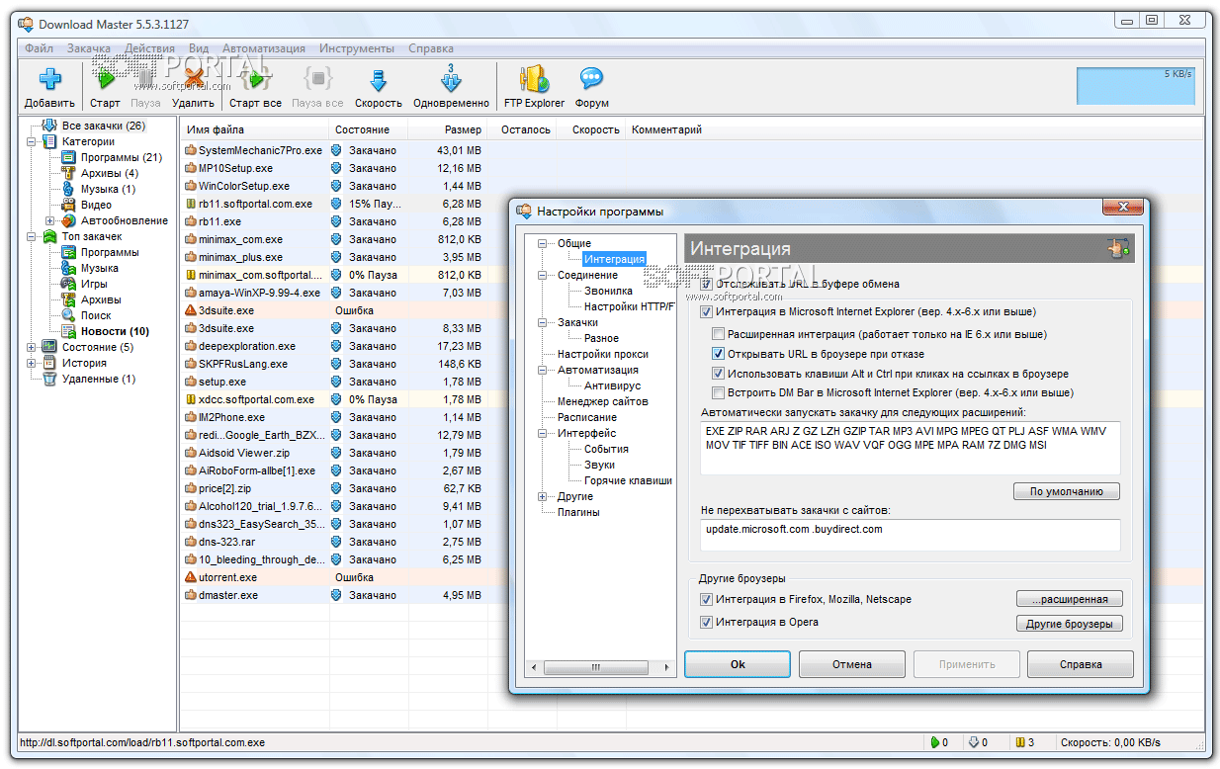Toggle Открывать URL в броузере при отказе
This screenshot has width=1220, height=769.
[719, 354]
